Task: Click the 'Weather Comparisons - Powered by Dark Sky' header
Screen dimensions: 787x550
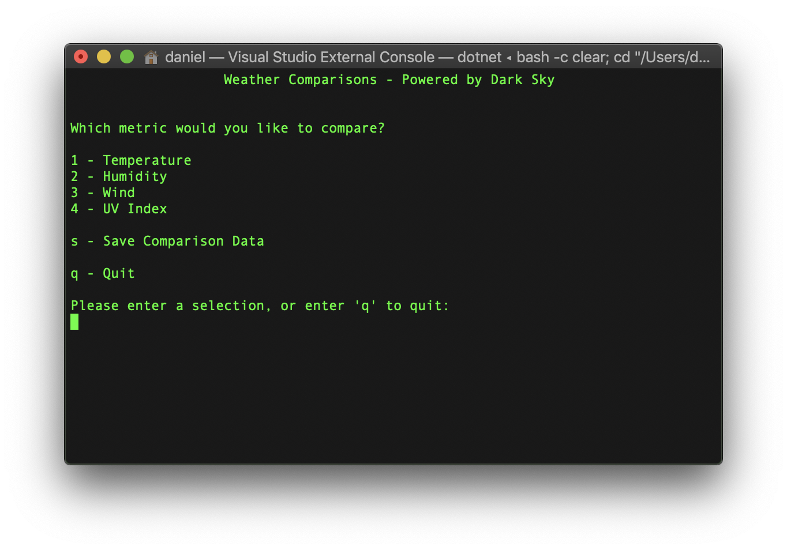Action: click(x=389, y=80)
